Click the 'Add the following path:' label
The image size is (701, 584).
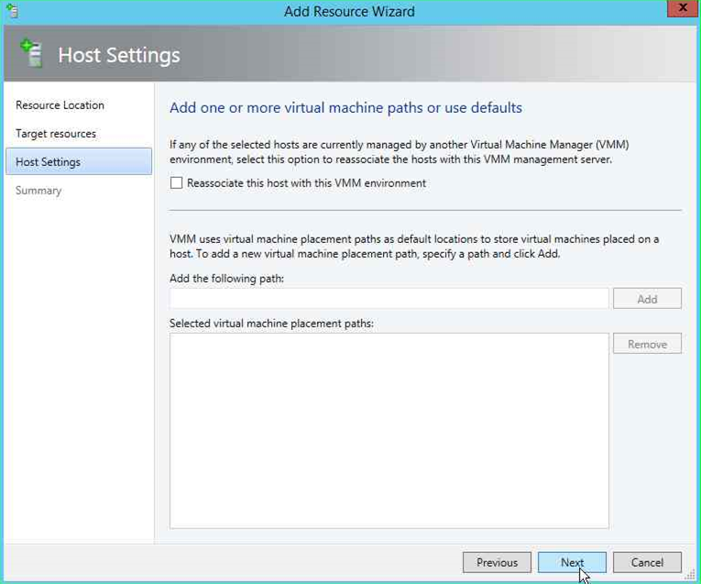226,279
